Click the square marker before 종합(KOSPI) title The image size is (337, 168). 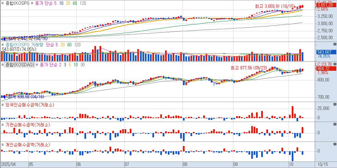2,3
